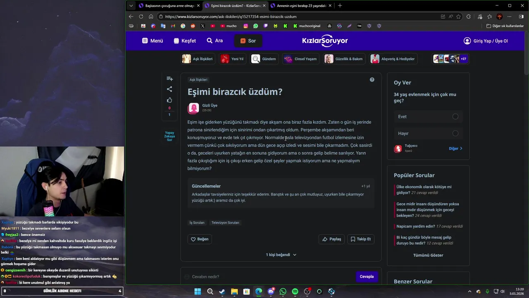The height and width of the screenshot is (298, 529).
Task: Click Giriş Yap / Üye Ol
Action: [x=486, y=41]
